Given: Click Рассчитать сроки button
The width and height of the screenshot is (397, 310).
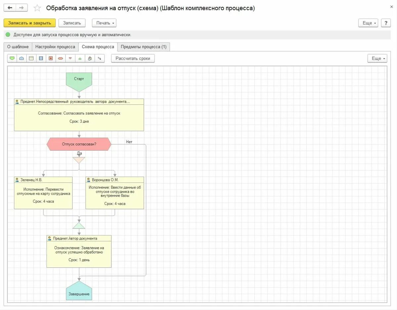Looking at the screenshot, I should click(x=133, y=58).
